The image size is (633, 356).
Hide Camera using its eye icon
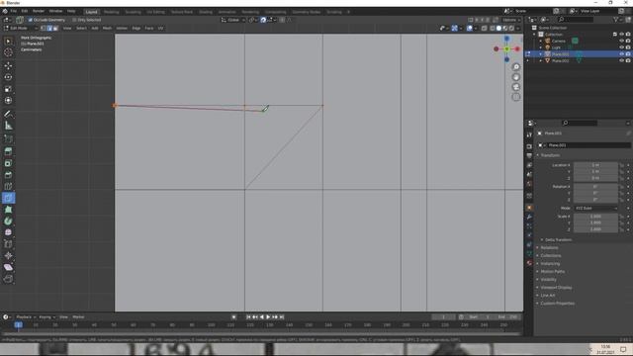coord(621,41)
